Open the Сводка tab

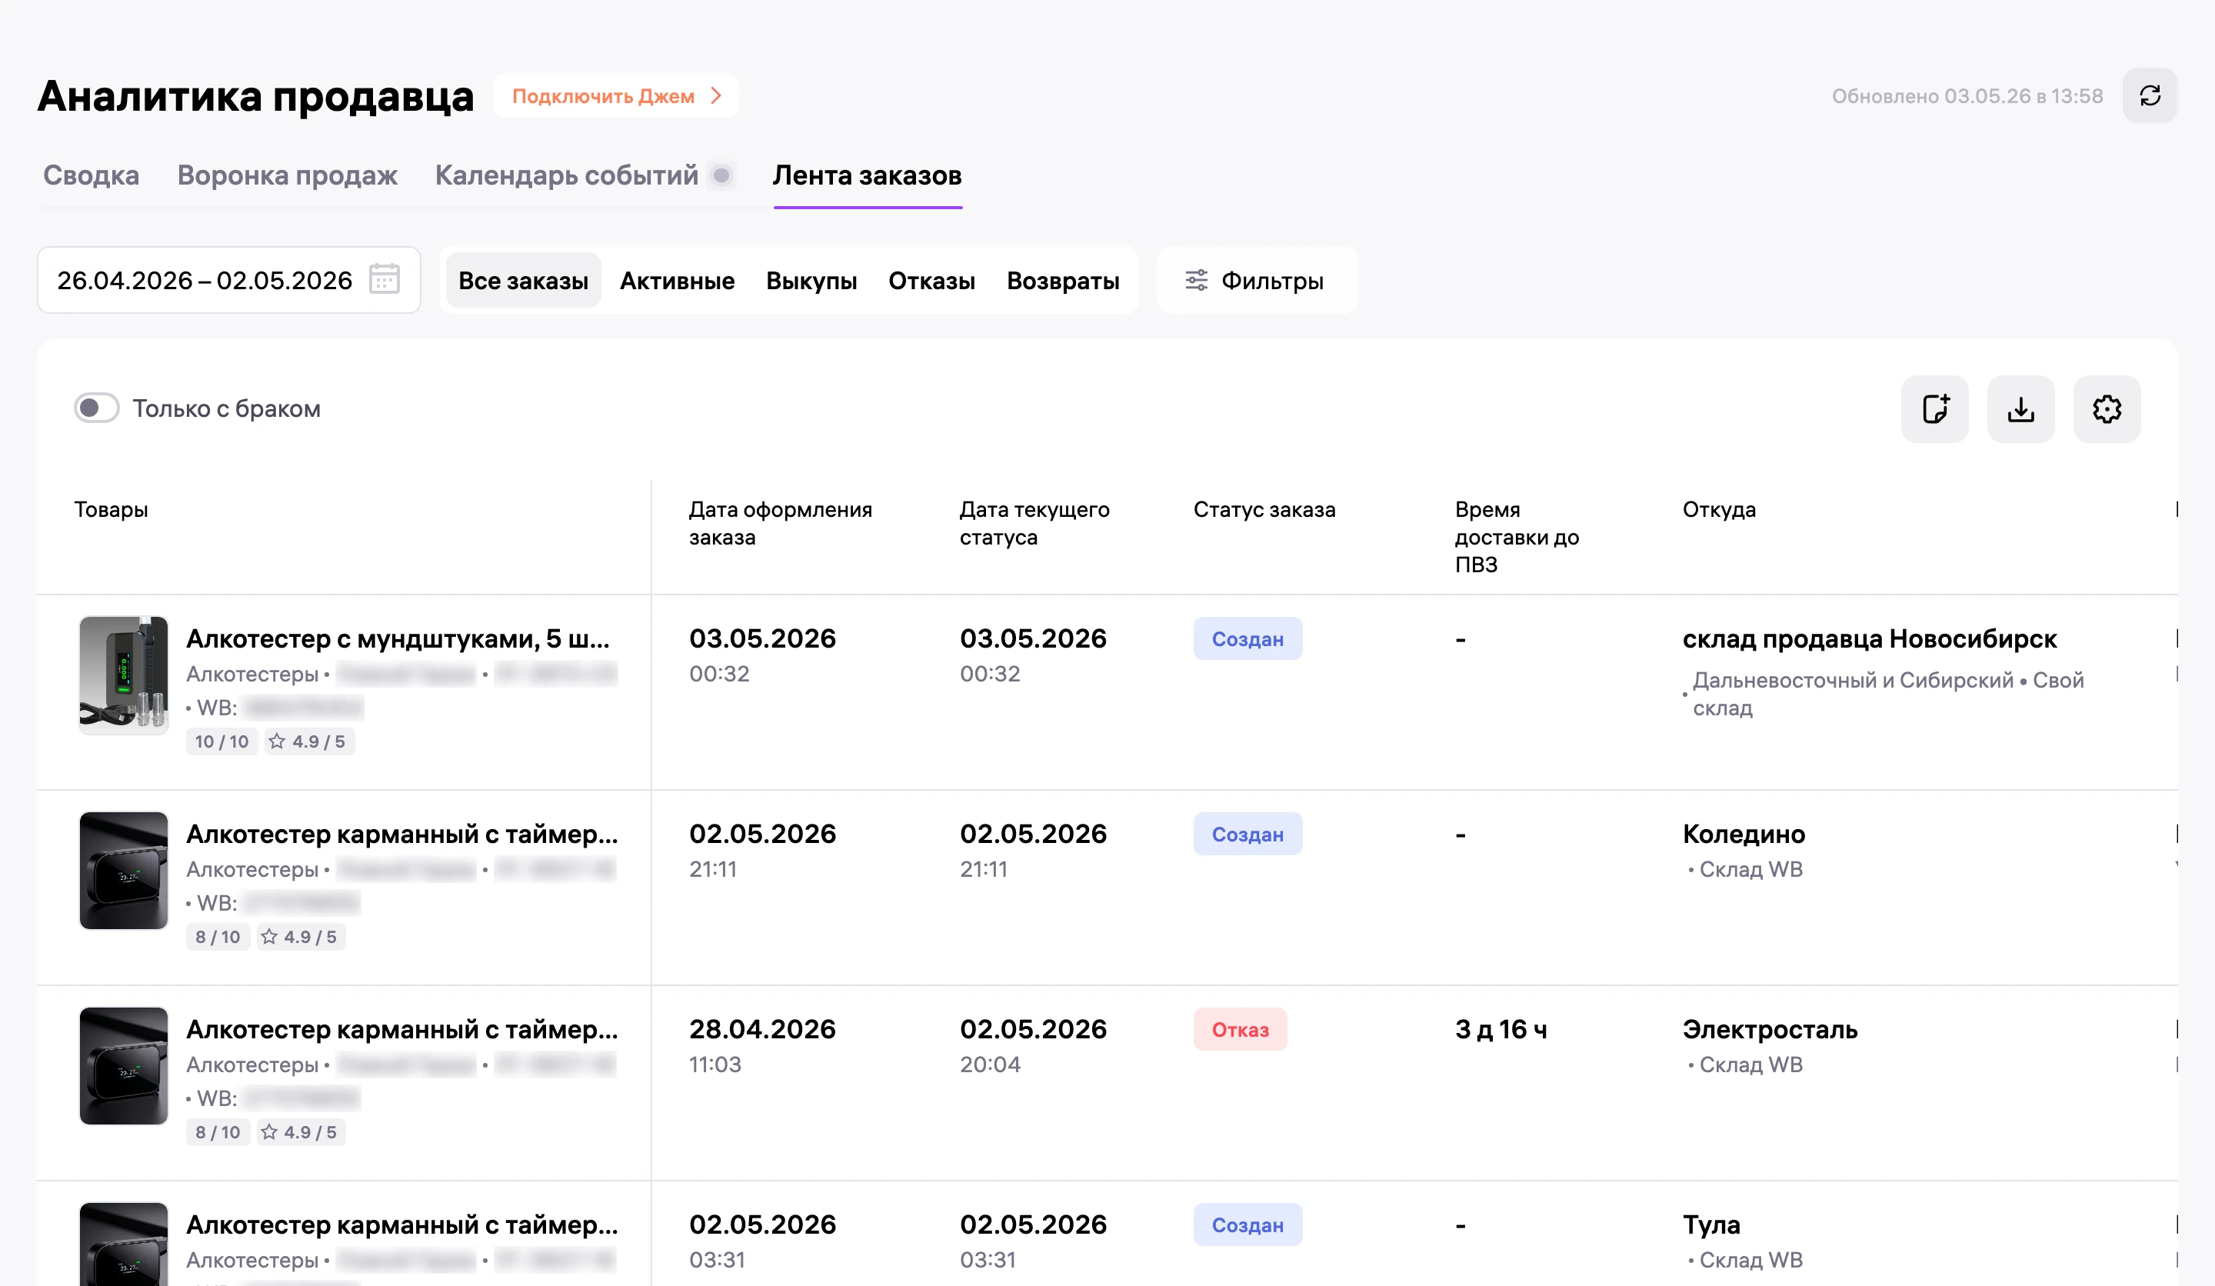[92, 175]
